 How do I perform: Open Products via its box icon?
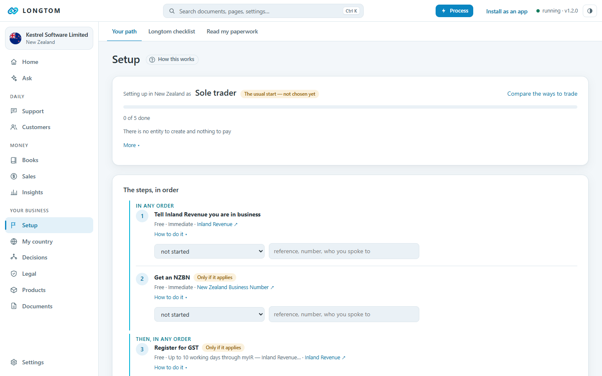coord(14,290)
